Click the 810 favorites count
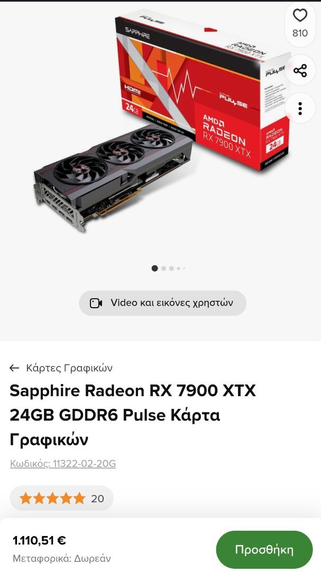321x572 pixels. click(300, 33)
